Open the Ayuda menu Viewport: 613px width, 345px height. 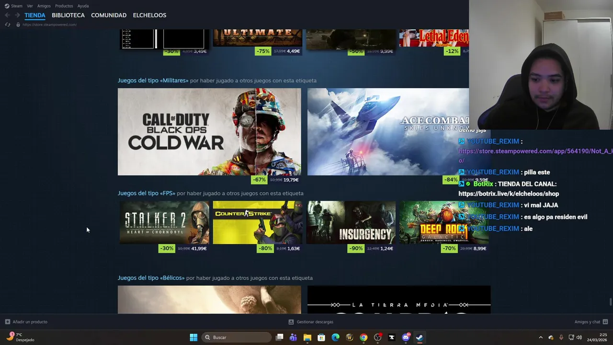(x=83, y=6)
